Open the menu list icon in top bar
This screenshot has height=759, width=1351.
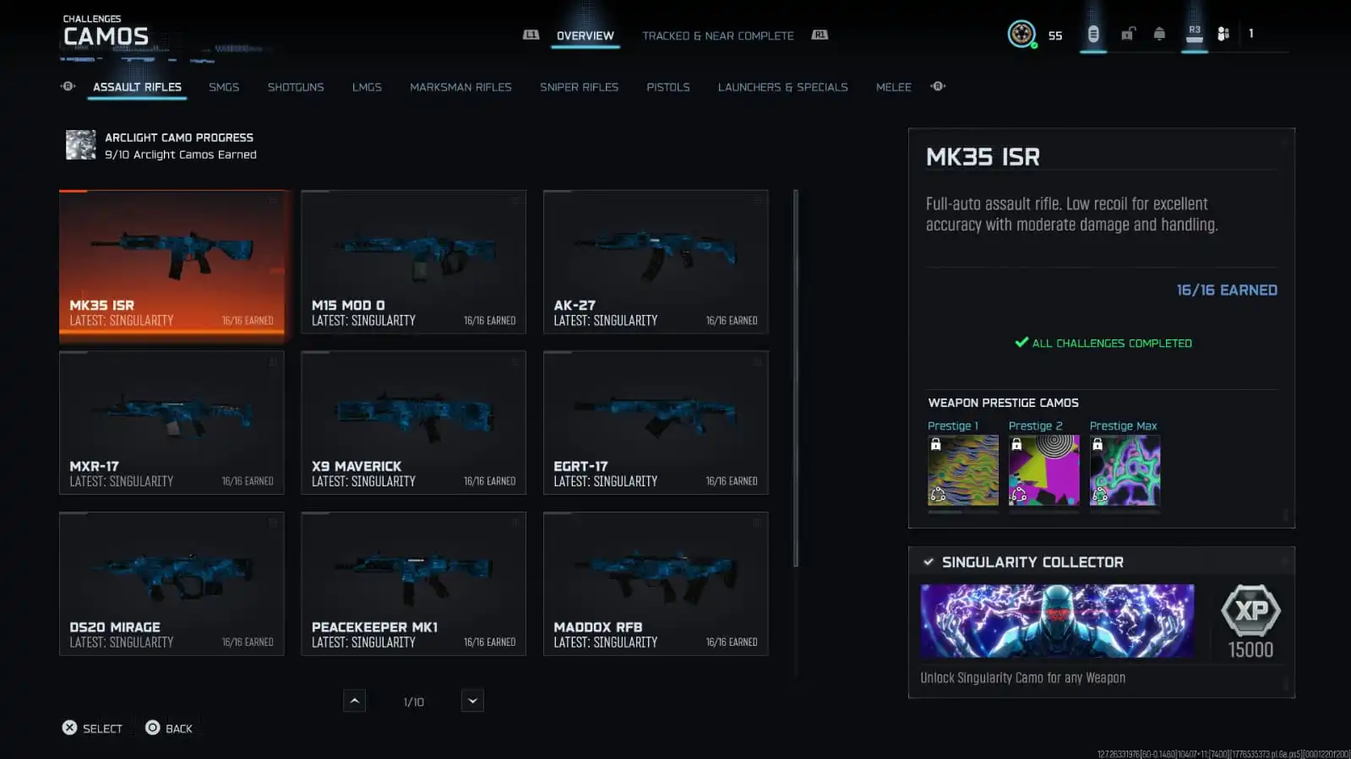pyautogui.click(x=1093, y=34)
